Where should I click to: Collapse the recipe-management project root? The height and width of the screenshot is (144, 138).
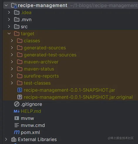click(x=6, y=5)
